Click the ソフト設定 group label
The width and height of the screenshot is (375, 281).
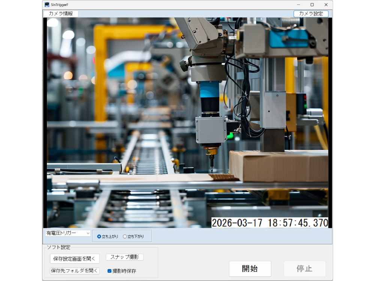(x=58, y=247)
